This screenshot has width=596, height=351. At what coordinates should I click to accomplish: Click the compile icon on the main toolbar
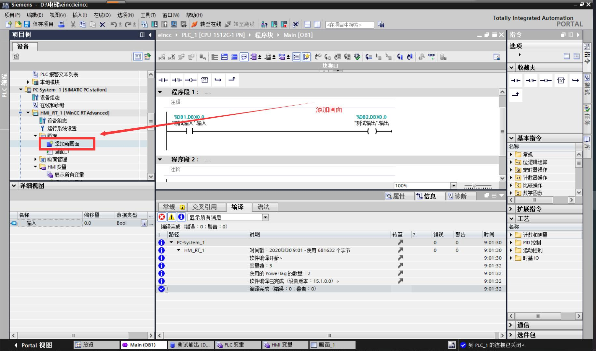click(x=144, y=24)
